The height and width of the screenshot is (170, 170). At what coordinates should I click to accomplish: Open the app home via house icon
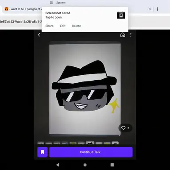(x=123, y=35)
